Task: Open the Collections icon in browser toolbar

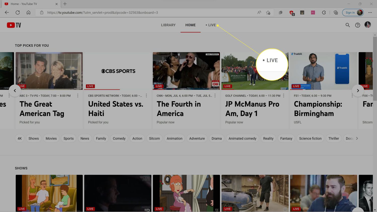Action: pyautogui.click(x=336, y=13)
